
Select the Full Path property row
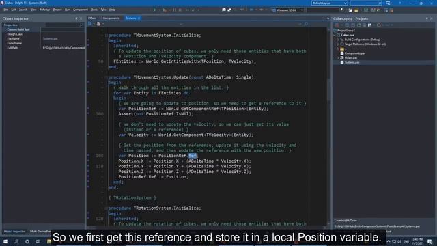(x=43, y=48)
